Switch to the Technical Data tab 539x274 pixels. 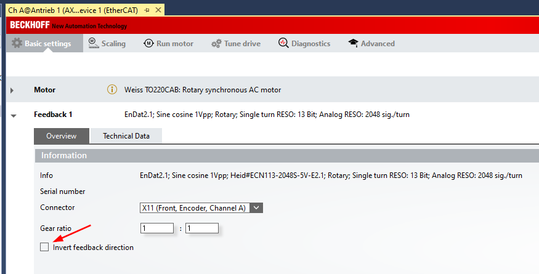click(x=126, y=136)
